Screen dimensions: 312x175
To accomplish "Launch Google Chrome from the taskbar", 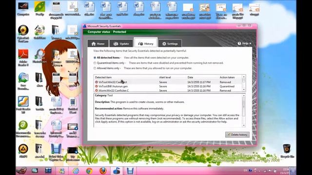I will (x=89, y=171).
